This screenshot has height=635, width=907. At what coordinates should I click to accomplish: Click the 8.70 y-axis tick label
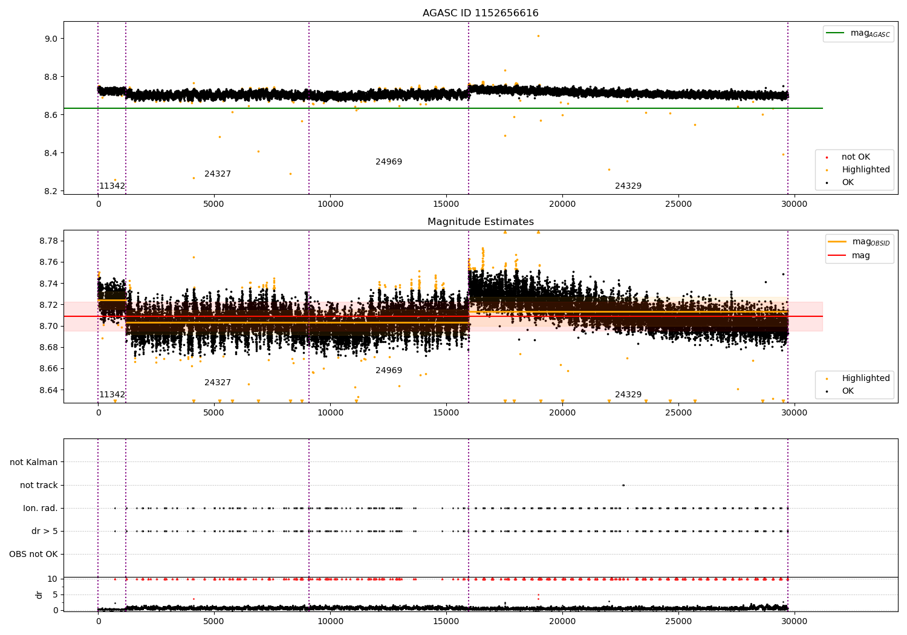tap(48, 326)
